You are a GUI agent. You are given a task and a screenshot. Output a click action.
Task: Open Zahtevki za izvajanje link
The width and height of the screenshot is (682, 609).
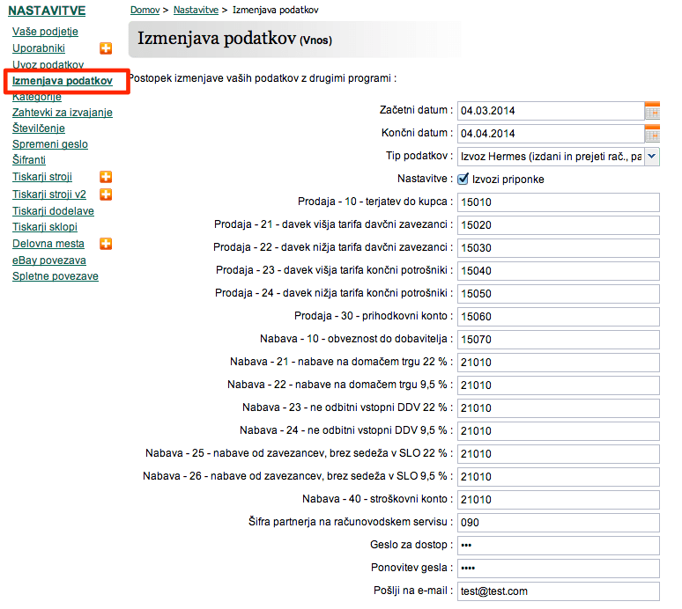pyautogui.click(x=63, y=113)
